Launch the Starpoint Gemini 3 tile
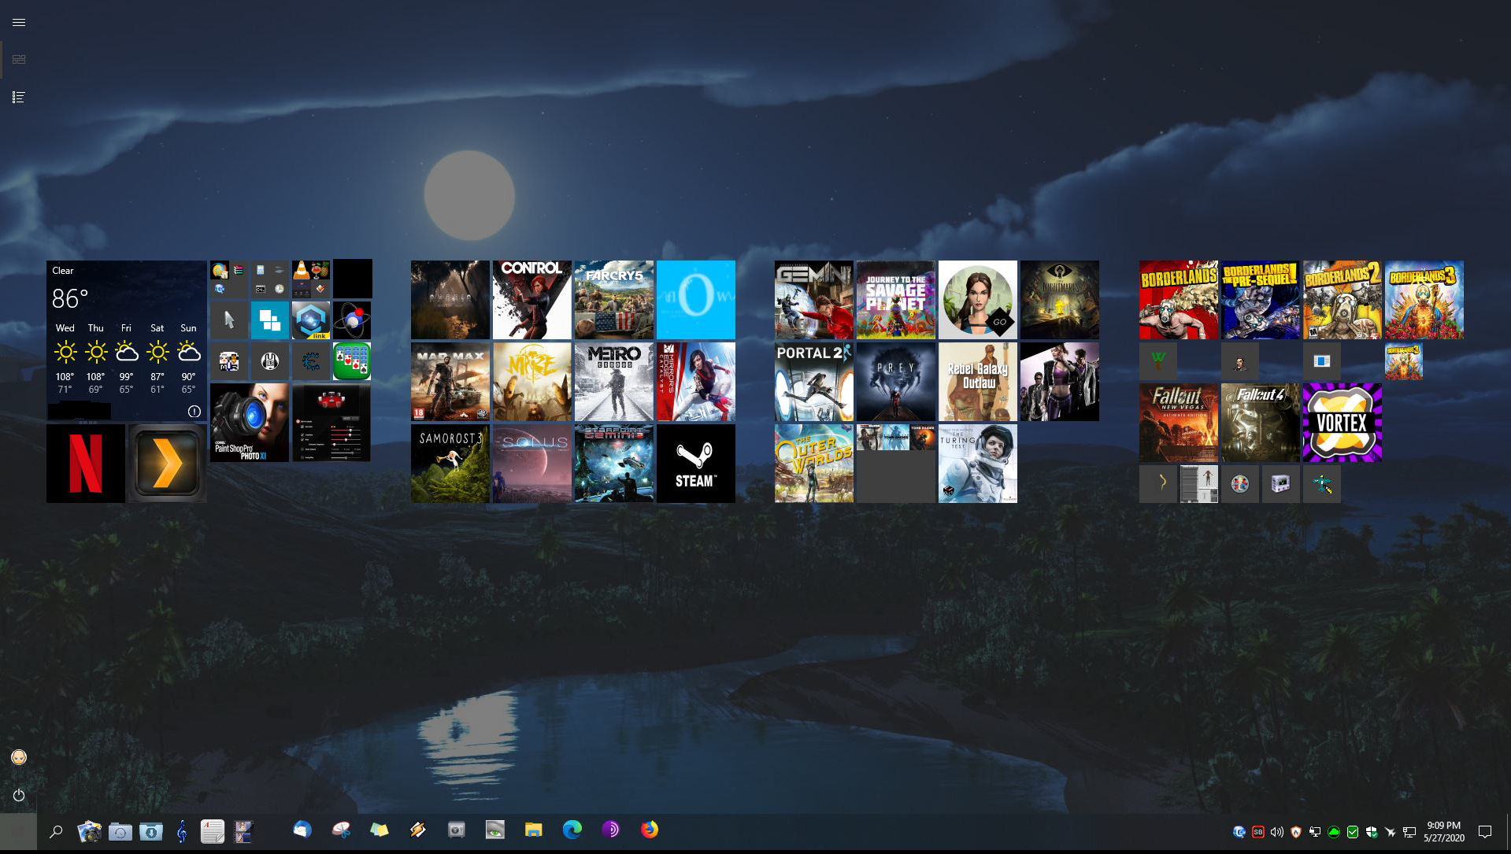Image resolution: width=1511 pixels, height=854 pixels. (614, 464)
